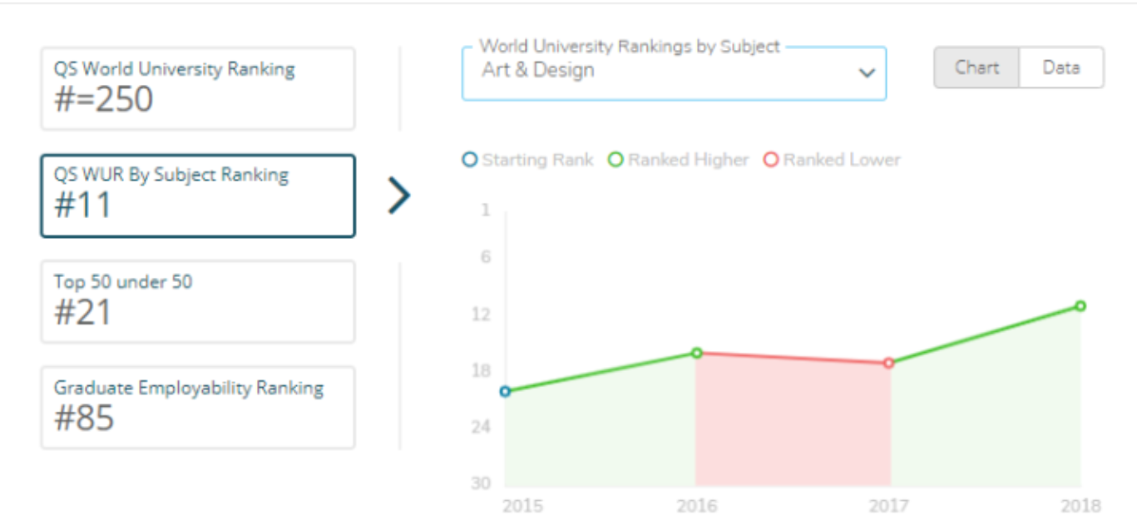Click the 2017 red data point

888,363
